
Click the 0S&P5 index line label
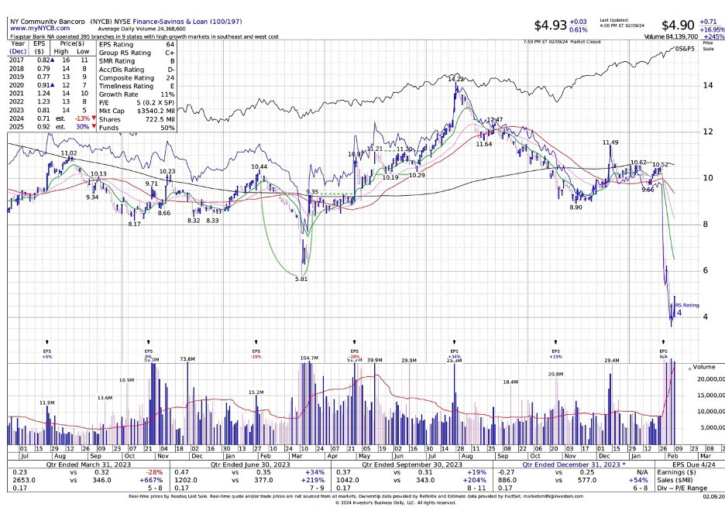point(684,49)
